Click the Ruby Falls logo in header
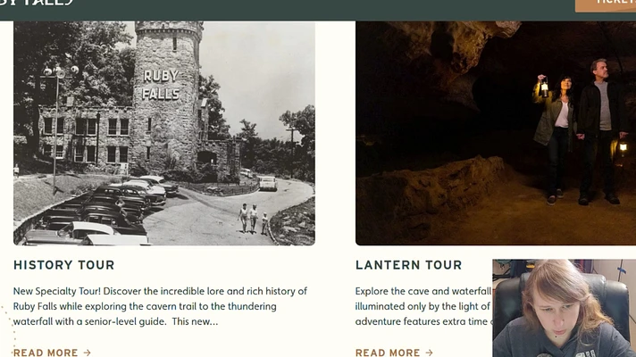The width and height of the screenshot is (636, 357). (x=37, y=3)
